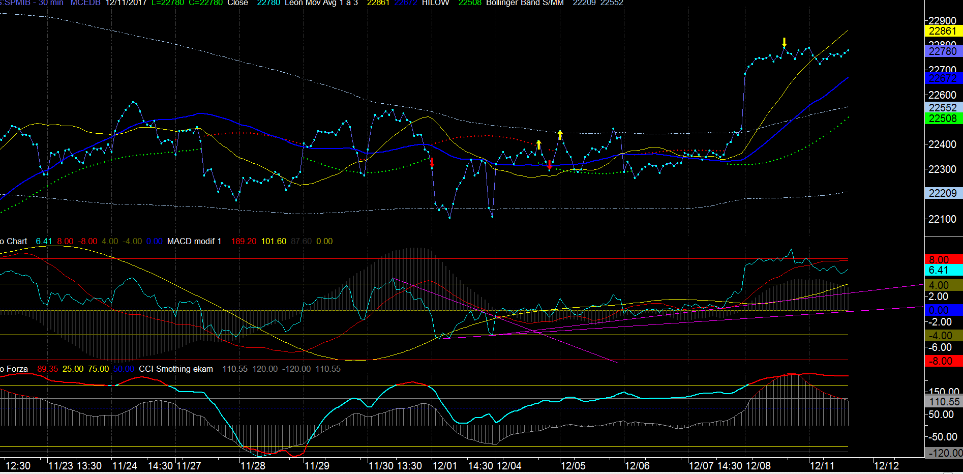Click the 22900 price scale value
The width and height of the screenshot is (963, 474).
pos(942,20)
